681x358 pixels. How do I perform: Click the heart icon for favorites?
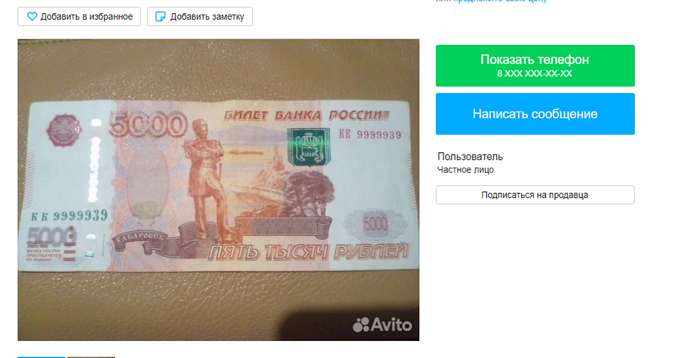click(32, 16)
